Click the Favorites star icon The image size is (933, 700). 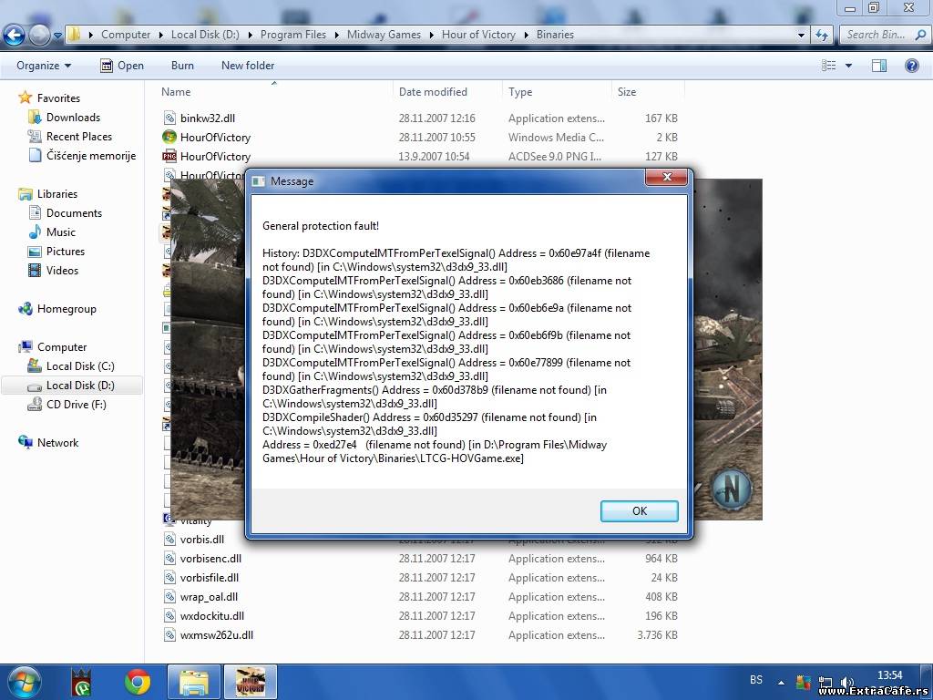coord(25,98)
